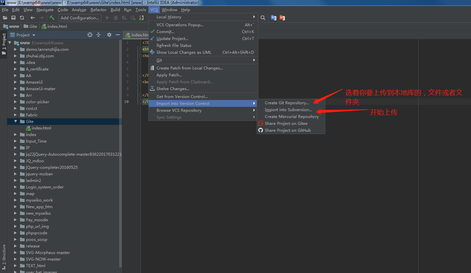Click the Attach Debugger bug icon
This screenshot has width=471, height=273.
[141, 18]
